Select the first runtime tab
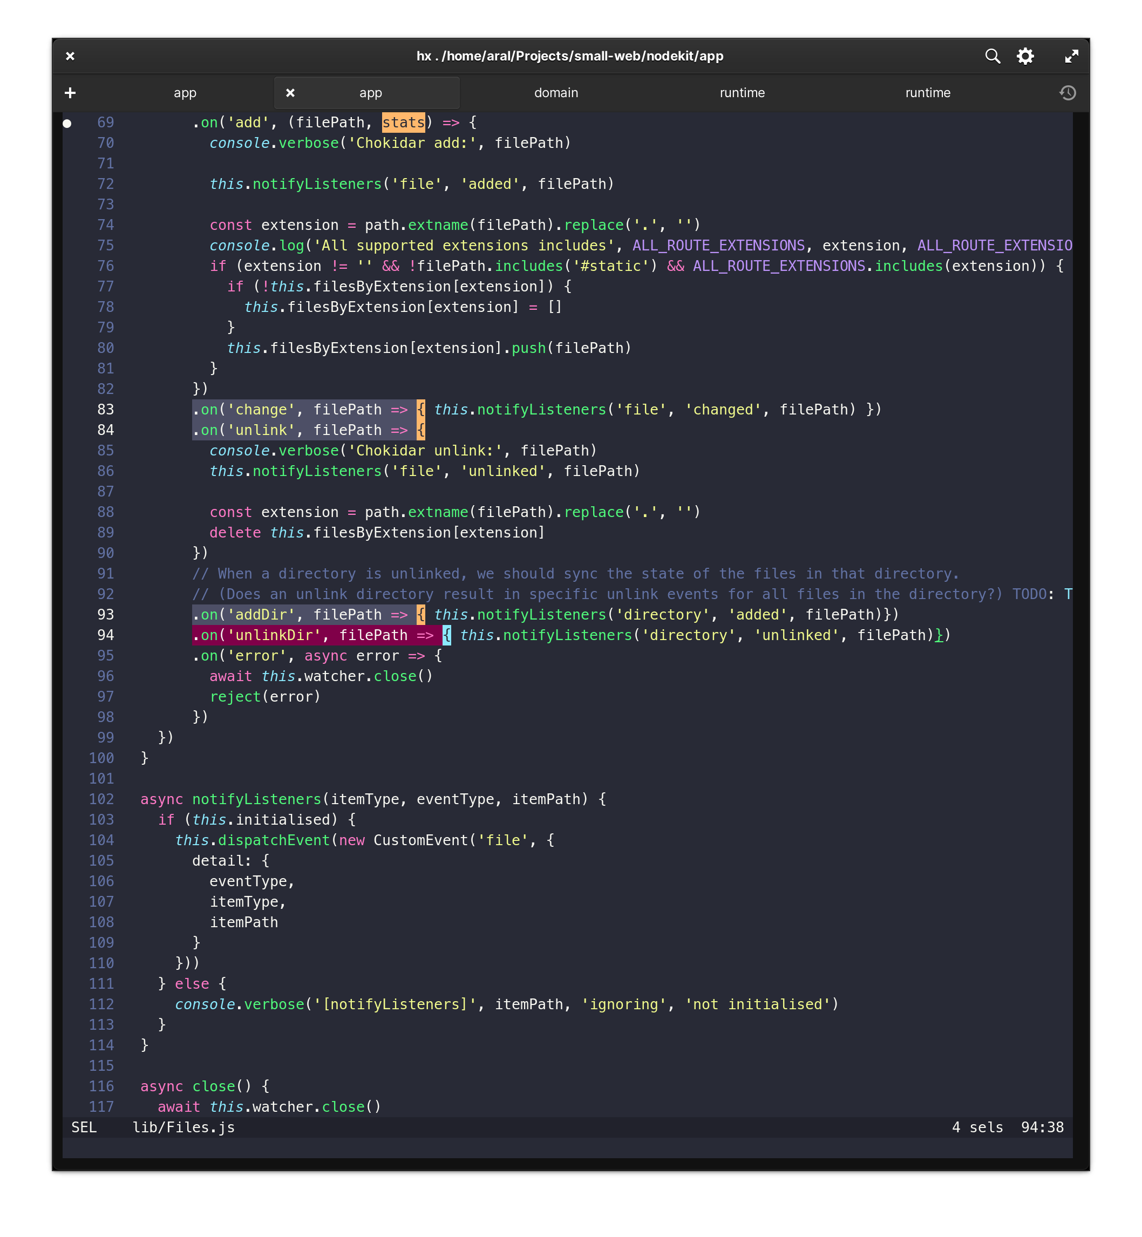The width and height of the screenshot is (1142, 1237). click(742, 93)
